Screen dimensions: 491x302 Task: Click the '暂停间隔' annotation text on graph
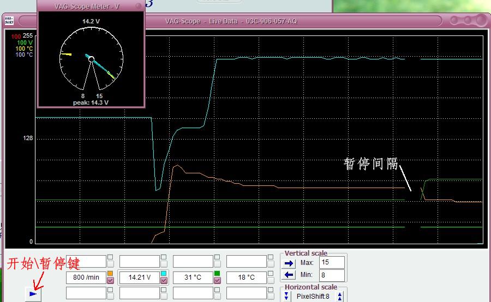pyautogui.click(x=371, y=164)
